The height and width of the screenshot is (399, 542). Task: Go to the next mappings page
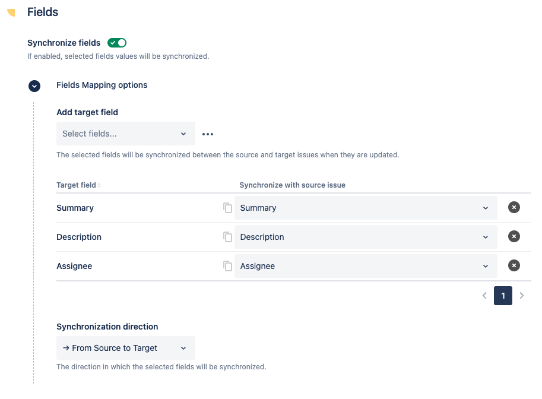coord(522,295)
